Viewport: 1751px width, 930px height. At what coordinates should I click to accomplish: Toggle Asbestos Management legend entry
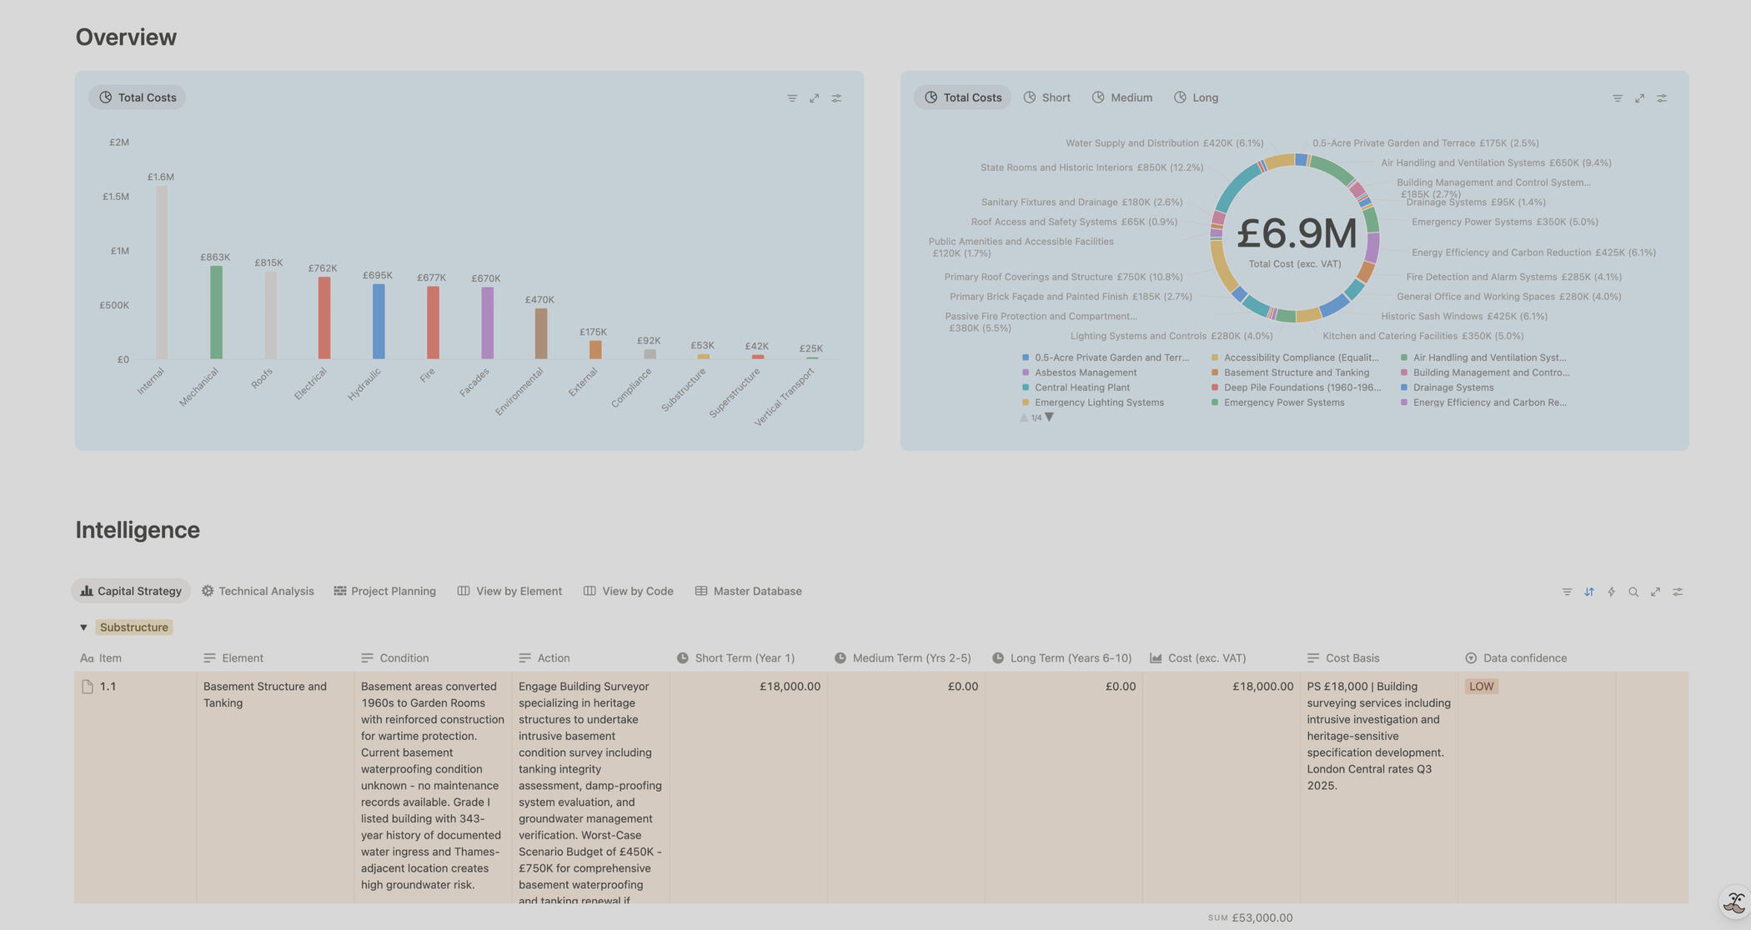1085,372
